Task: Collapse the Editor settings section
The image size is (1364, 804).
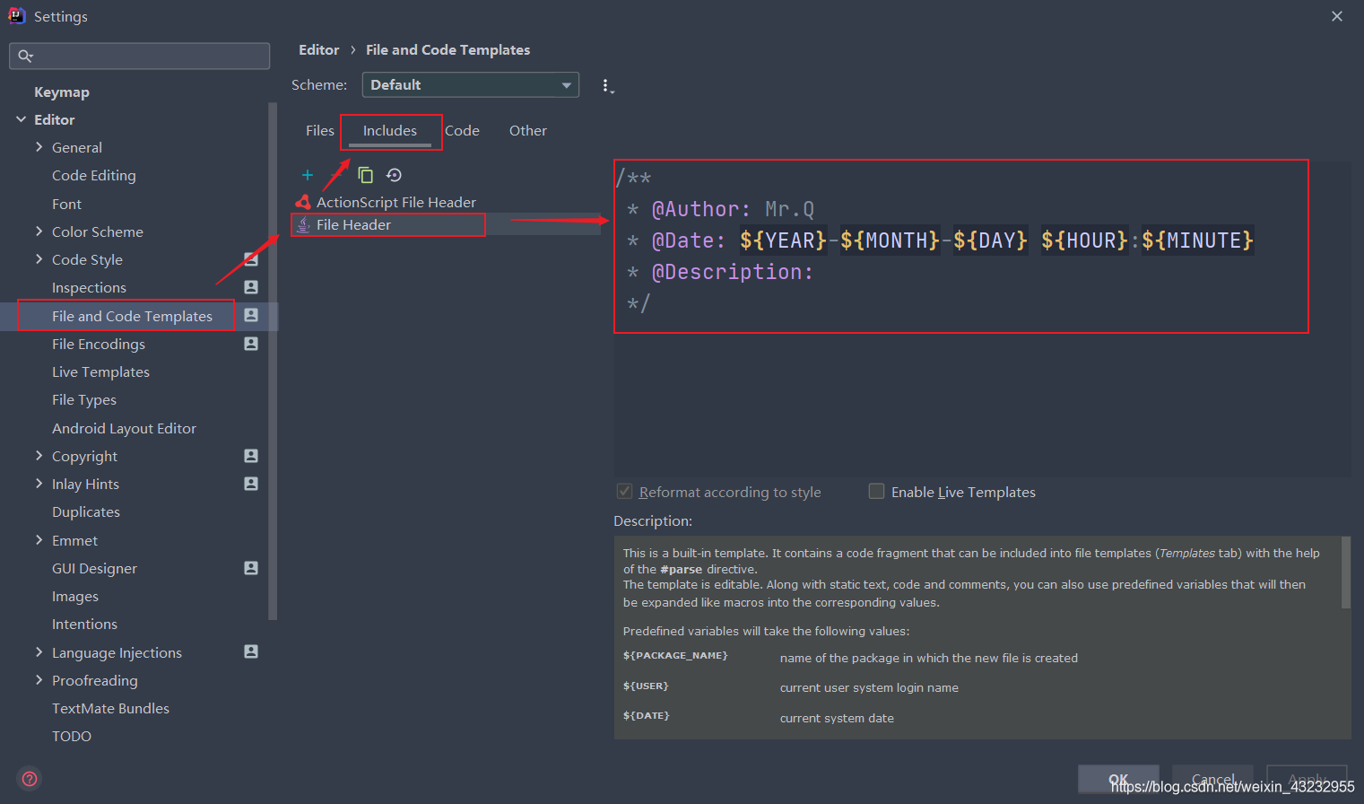Action: pyautogui.click(x=21, y=119)
